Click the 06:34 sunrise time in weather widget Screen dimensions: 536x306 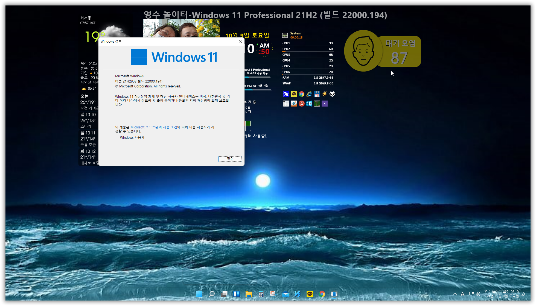pyautogui.click(x=92, y=89)
